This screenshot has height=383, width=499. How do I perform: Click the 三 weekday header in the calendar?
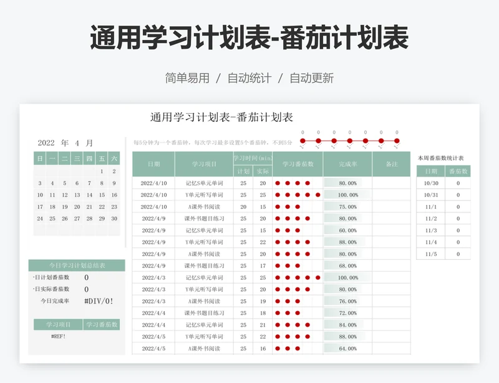77,158
